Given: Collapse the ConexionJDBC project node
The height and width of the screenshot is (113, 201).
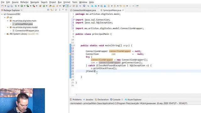Looking at the screenshot, I should [2, 14].
